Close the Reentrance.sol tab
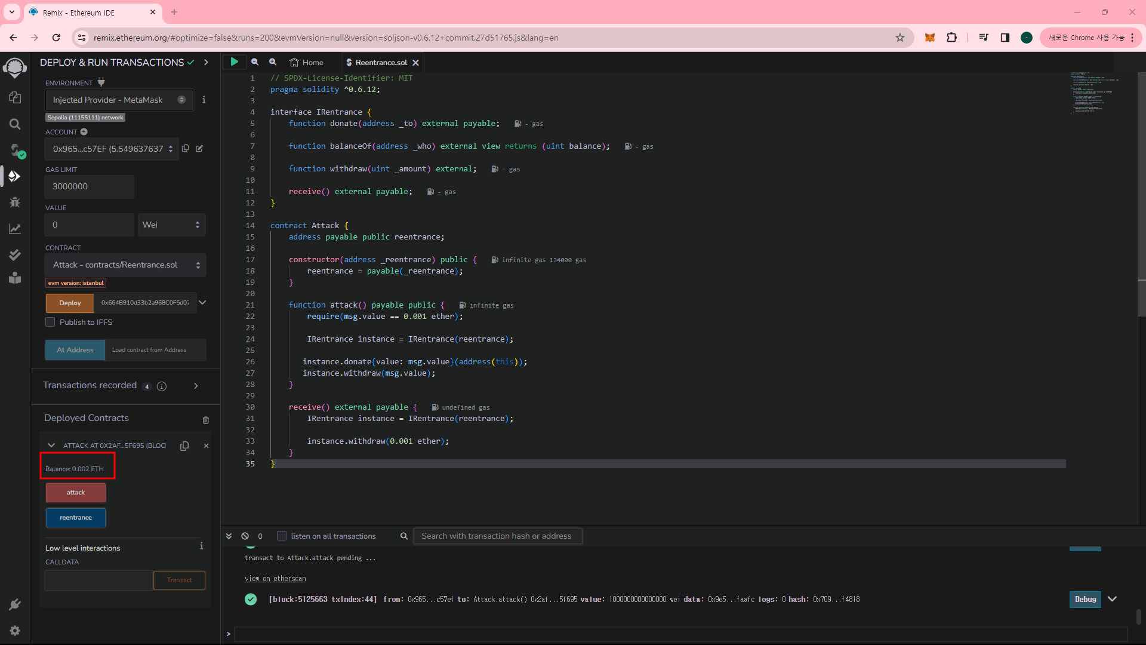 [x=416, y=63]
